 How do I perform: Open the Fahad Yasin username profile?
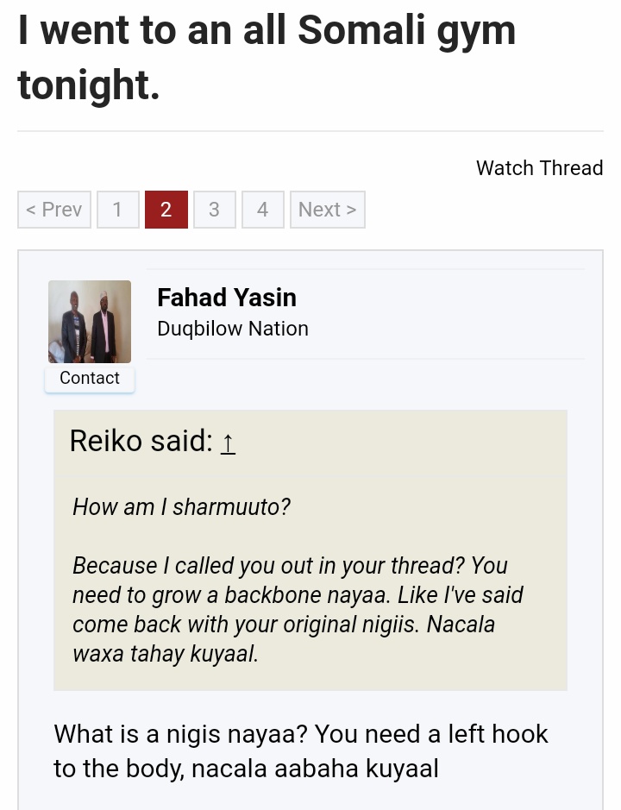point(226,298)
